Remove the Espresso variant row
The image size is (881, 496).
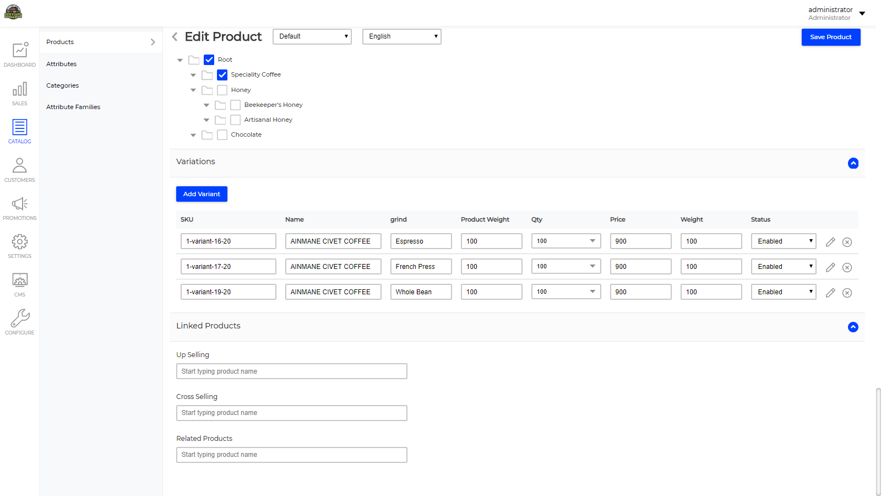tap(847, 242)
